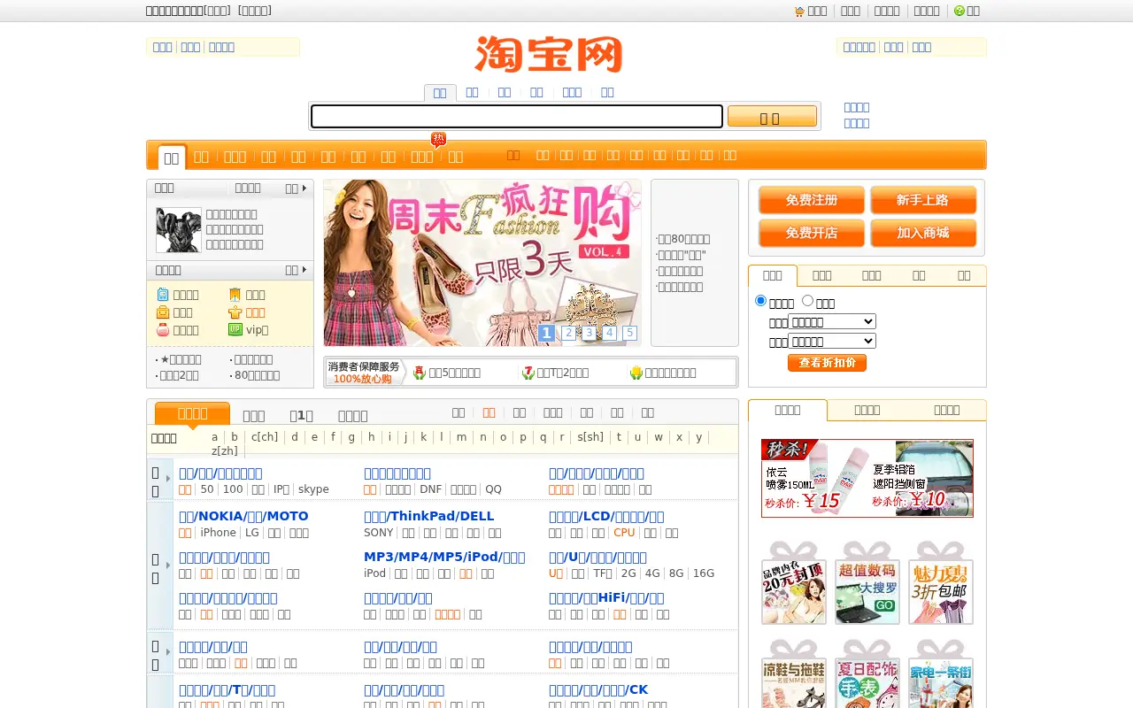
Task: Click the red 7 icon in guarantee bar
Action: coord(528,373)
